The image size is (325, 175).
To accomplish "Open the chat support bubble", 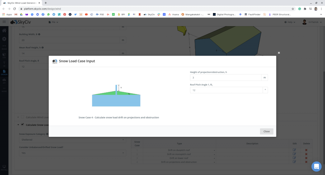I will [x=316, y=166].
